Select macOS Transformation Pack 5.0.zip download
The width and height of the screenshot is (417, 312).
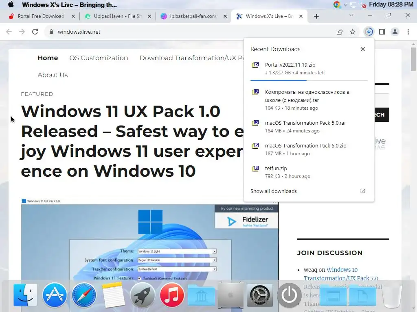pos(309,149)
